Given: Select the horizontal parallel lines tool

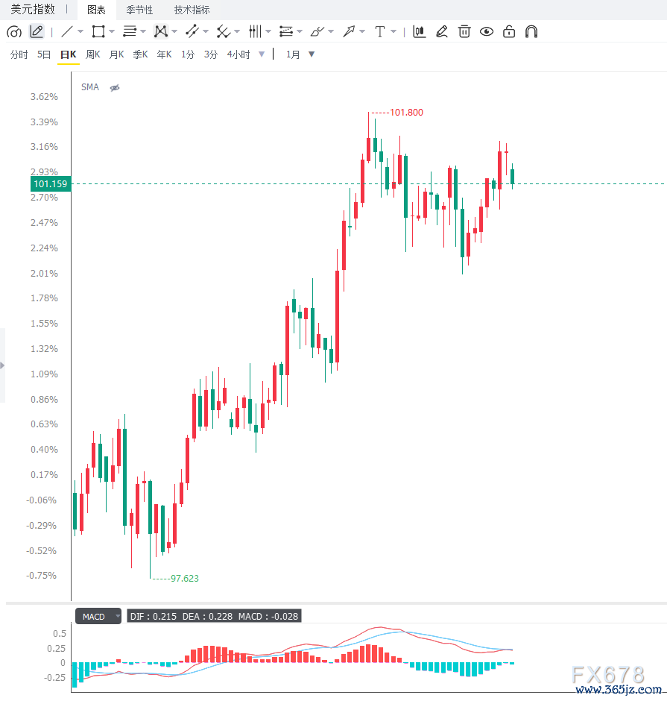Looking at the screenshot, I should pyautogui.click(x=130, y=32).
